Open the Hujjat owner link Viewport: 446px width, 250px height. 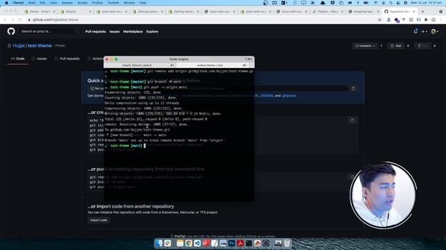coord(19,46)
